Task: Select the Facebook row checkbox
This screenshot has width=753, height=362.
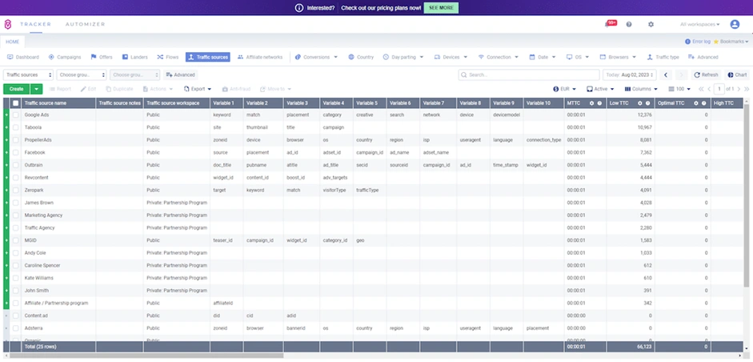Action: (15, 152)
